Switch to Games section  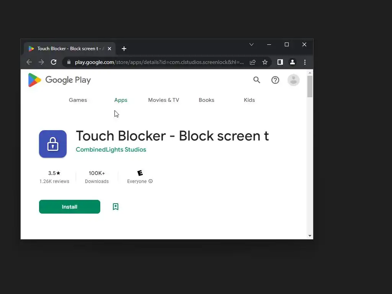78,100
